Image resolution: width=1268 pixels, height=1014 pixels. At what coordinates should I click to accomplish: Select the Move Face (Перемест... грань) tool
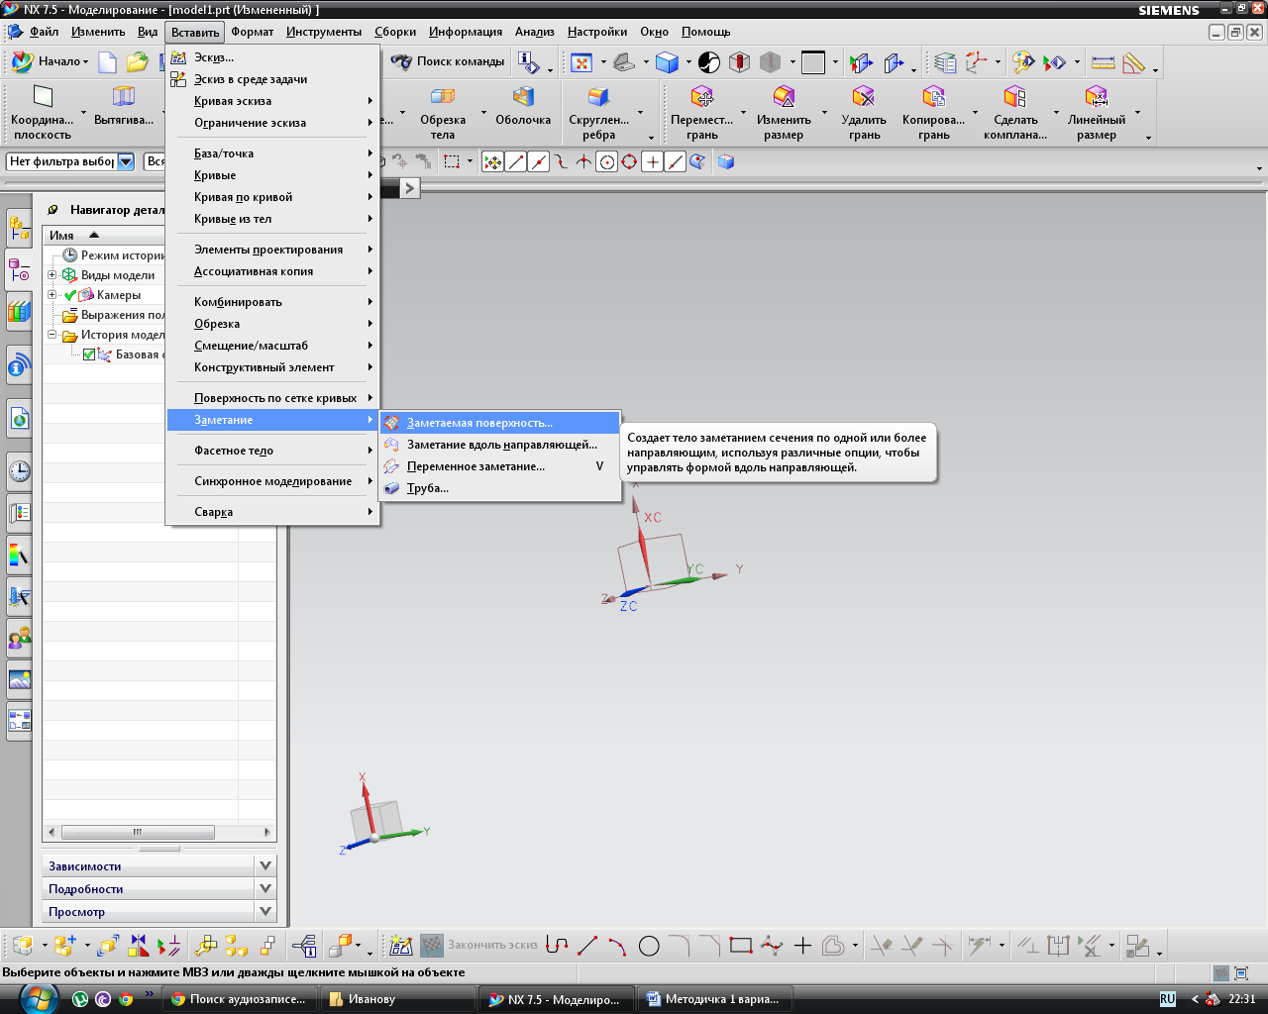[x=702, y=112]
